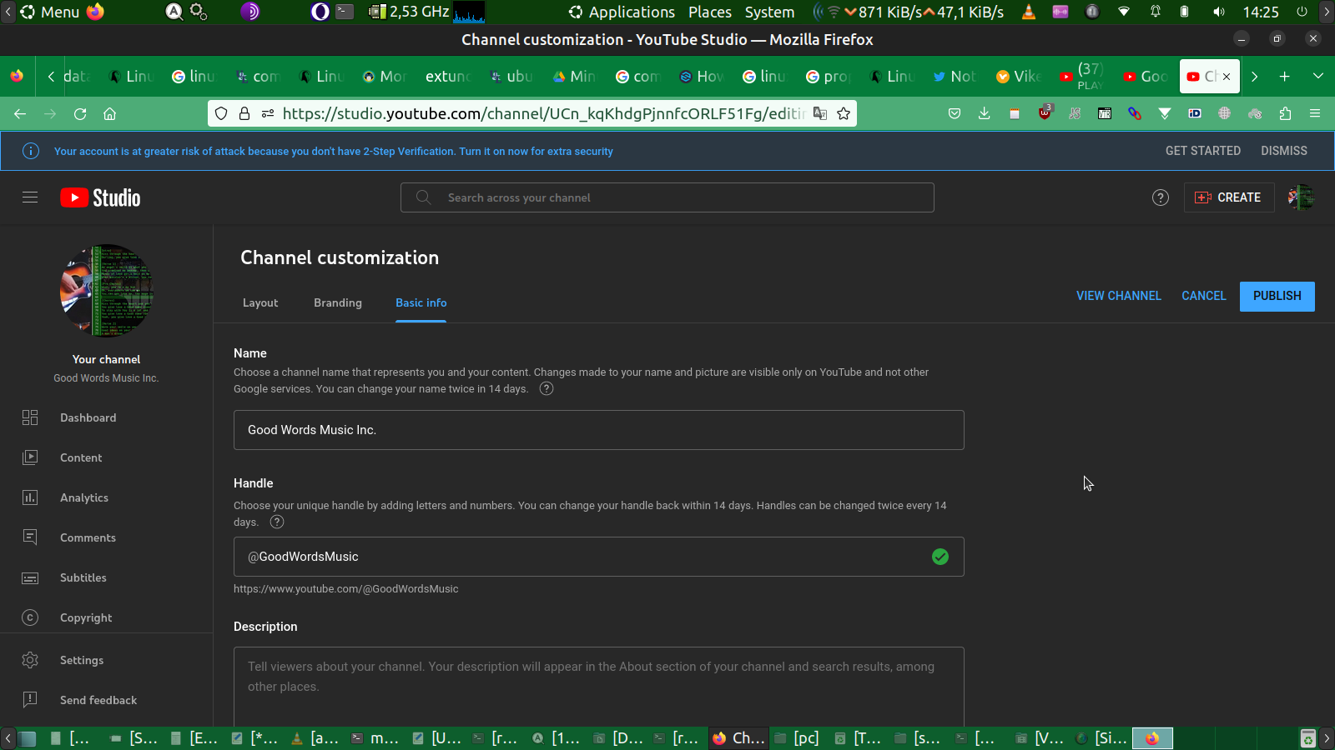
Task: Open the Firefox application menu
Action: tap(1315, 114)
